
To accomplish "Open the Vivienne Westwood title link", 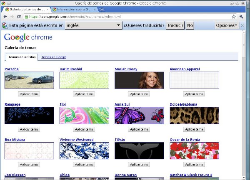I will coord(77,140).
